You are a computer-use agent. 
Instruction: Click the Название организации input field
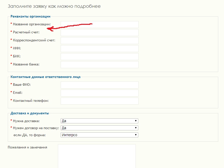99,25
